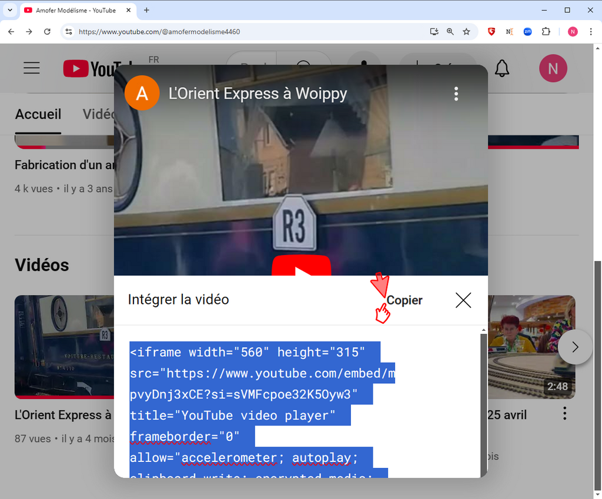Click the page vertical scrollbar thumb
The height and width of the screenshot is (499, 602).
pyautogui.click(x=597, y=375)
